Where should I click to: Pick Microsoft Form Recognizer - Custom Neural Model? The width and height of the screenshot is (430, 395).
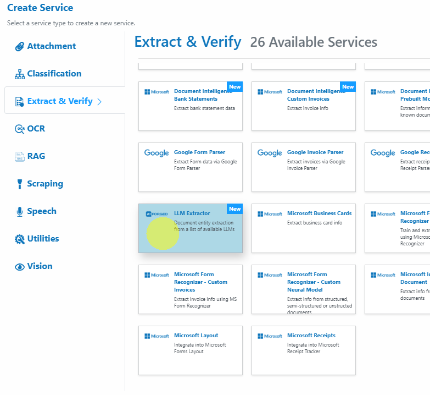304,289
